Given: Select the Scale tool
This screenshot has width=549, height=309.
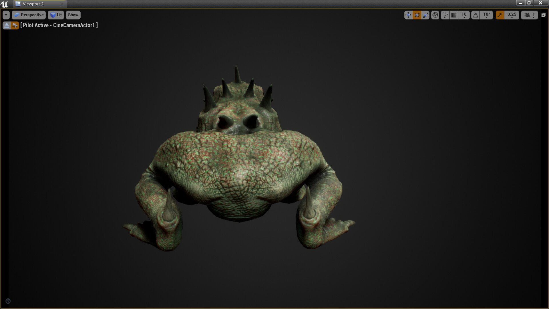Looking at the screenshot, I should click(x=425, y=15).
